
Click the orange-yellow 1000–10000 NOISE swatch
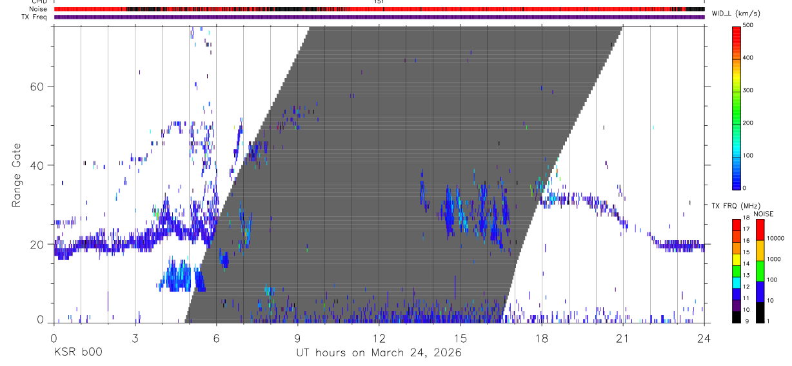tap(760, 250)
